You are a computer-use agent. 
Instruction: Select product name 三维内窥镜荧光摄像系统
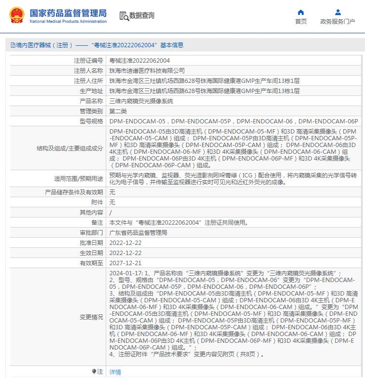(141, 101)
